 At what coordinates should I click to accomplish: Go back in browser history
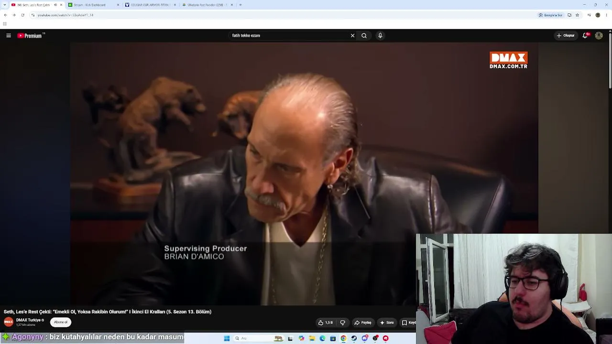[x=5, y=15]
